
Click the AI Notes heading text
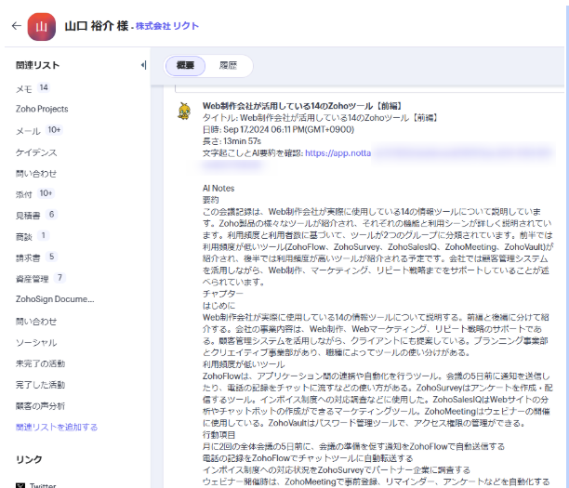(x=218, y=189)
